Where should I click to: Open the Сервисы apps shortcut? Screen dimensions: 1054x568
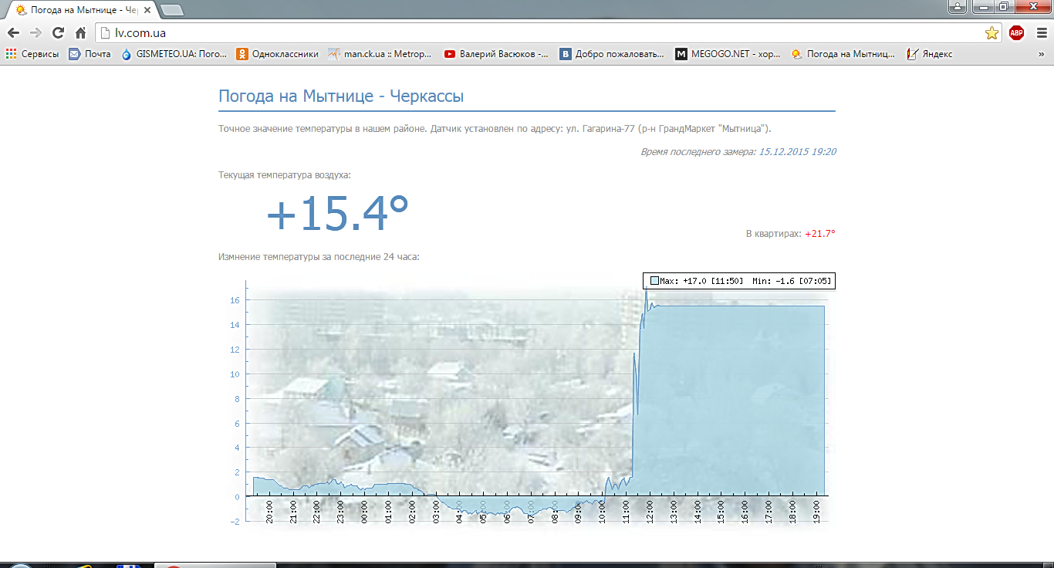click(32, 54)
